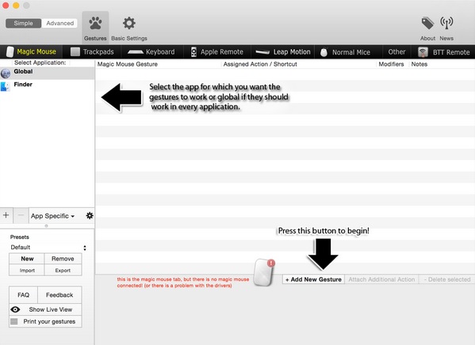
Task: Switch to Advanced mode
Action: (x=59, y=23)
